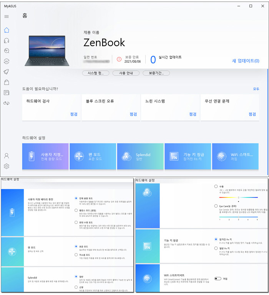This screenshot has width=269, height=295.
Task: Open the news page sidebar icon
Action: 7,93
